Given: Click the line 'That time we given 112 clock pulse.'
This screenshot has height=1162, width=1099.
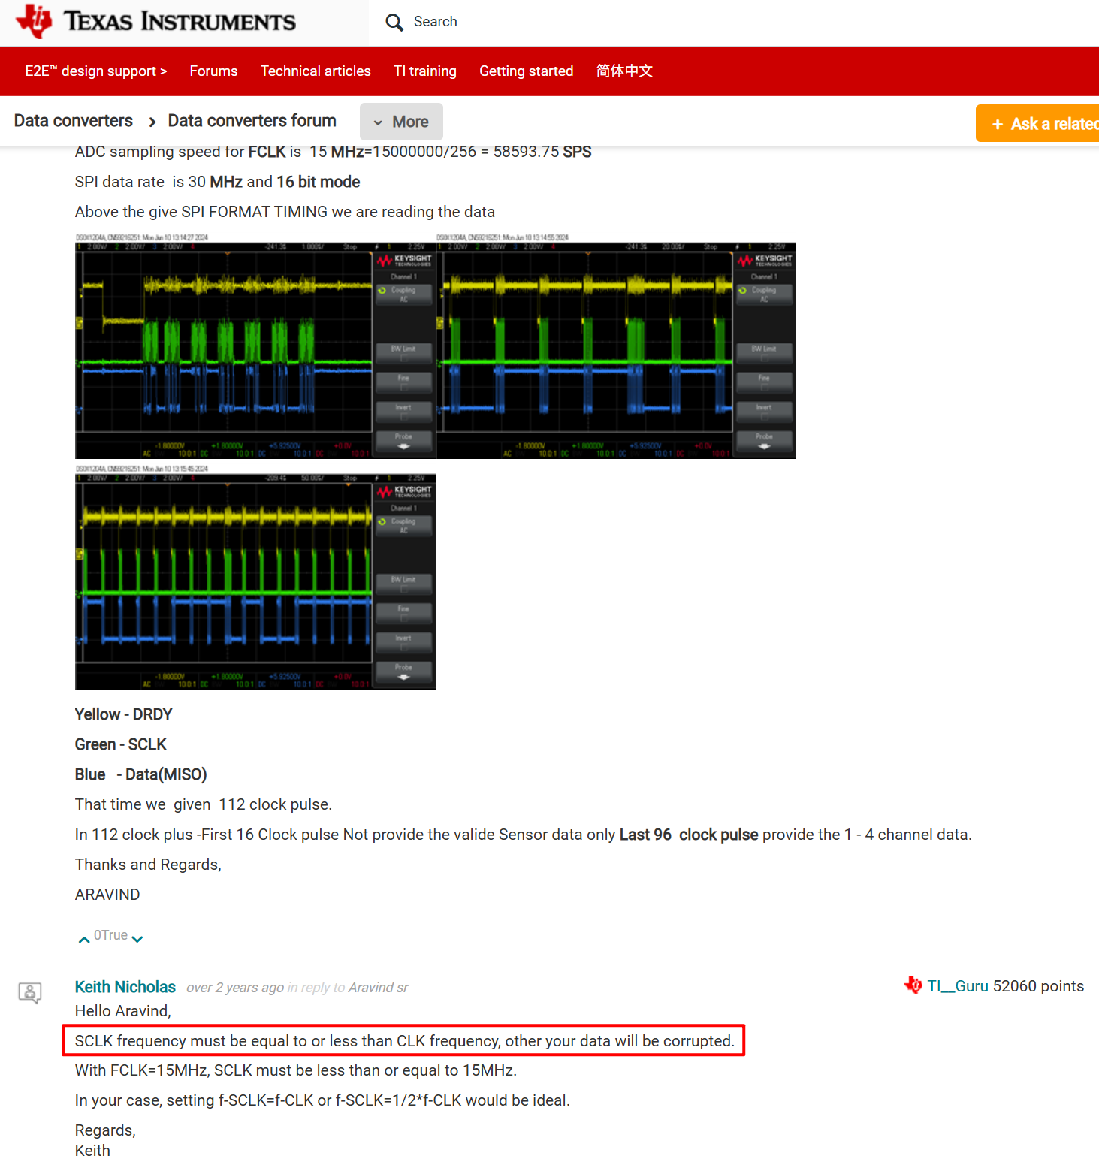Looking at the screenshot, I should [x=204, y=804].
